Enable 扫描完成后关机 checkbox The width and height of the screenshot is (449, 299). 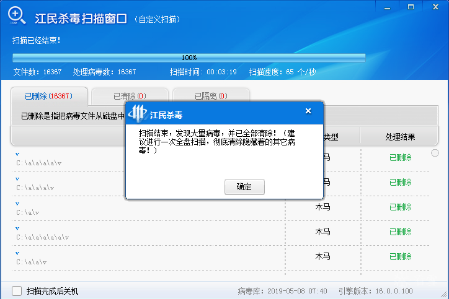17,291
